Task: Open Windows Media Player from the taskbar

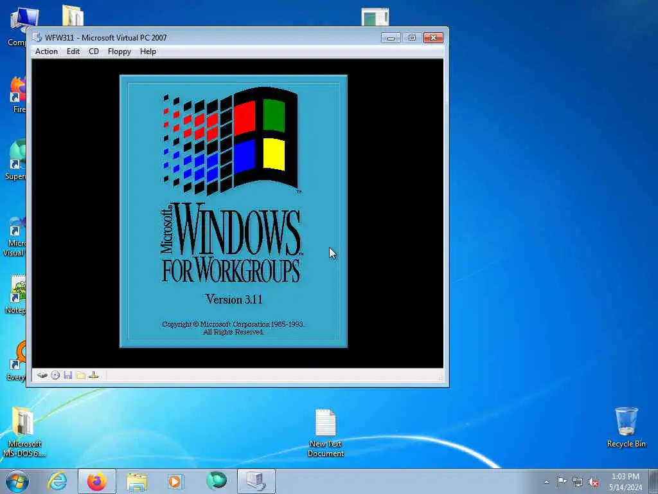Action: [x=175, y=481]
